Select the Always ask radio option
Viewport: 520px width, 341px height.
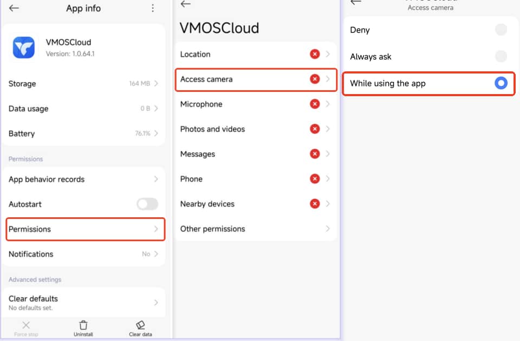[x=501, y=56]
